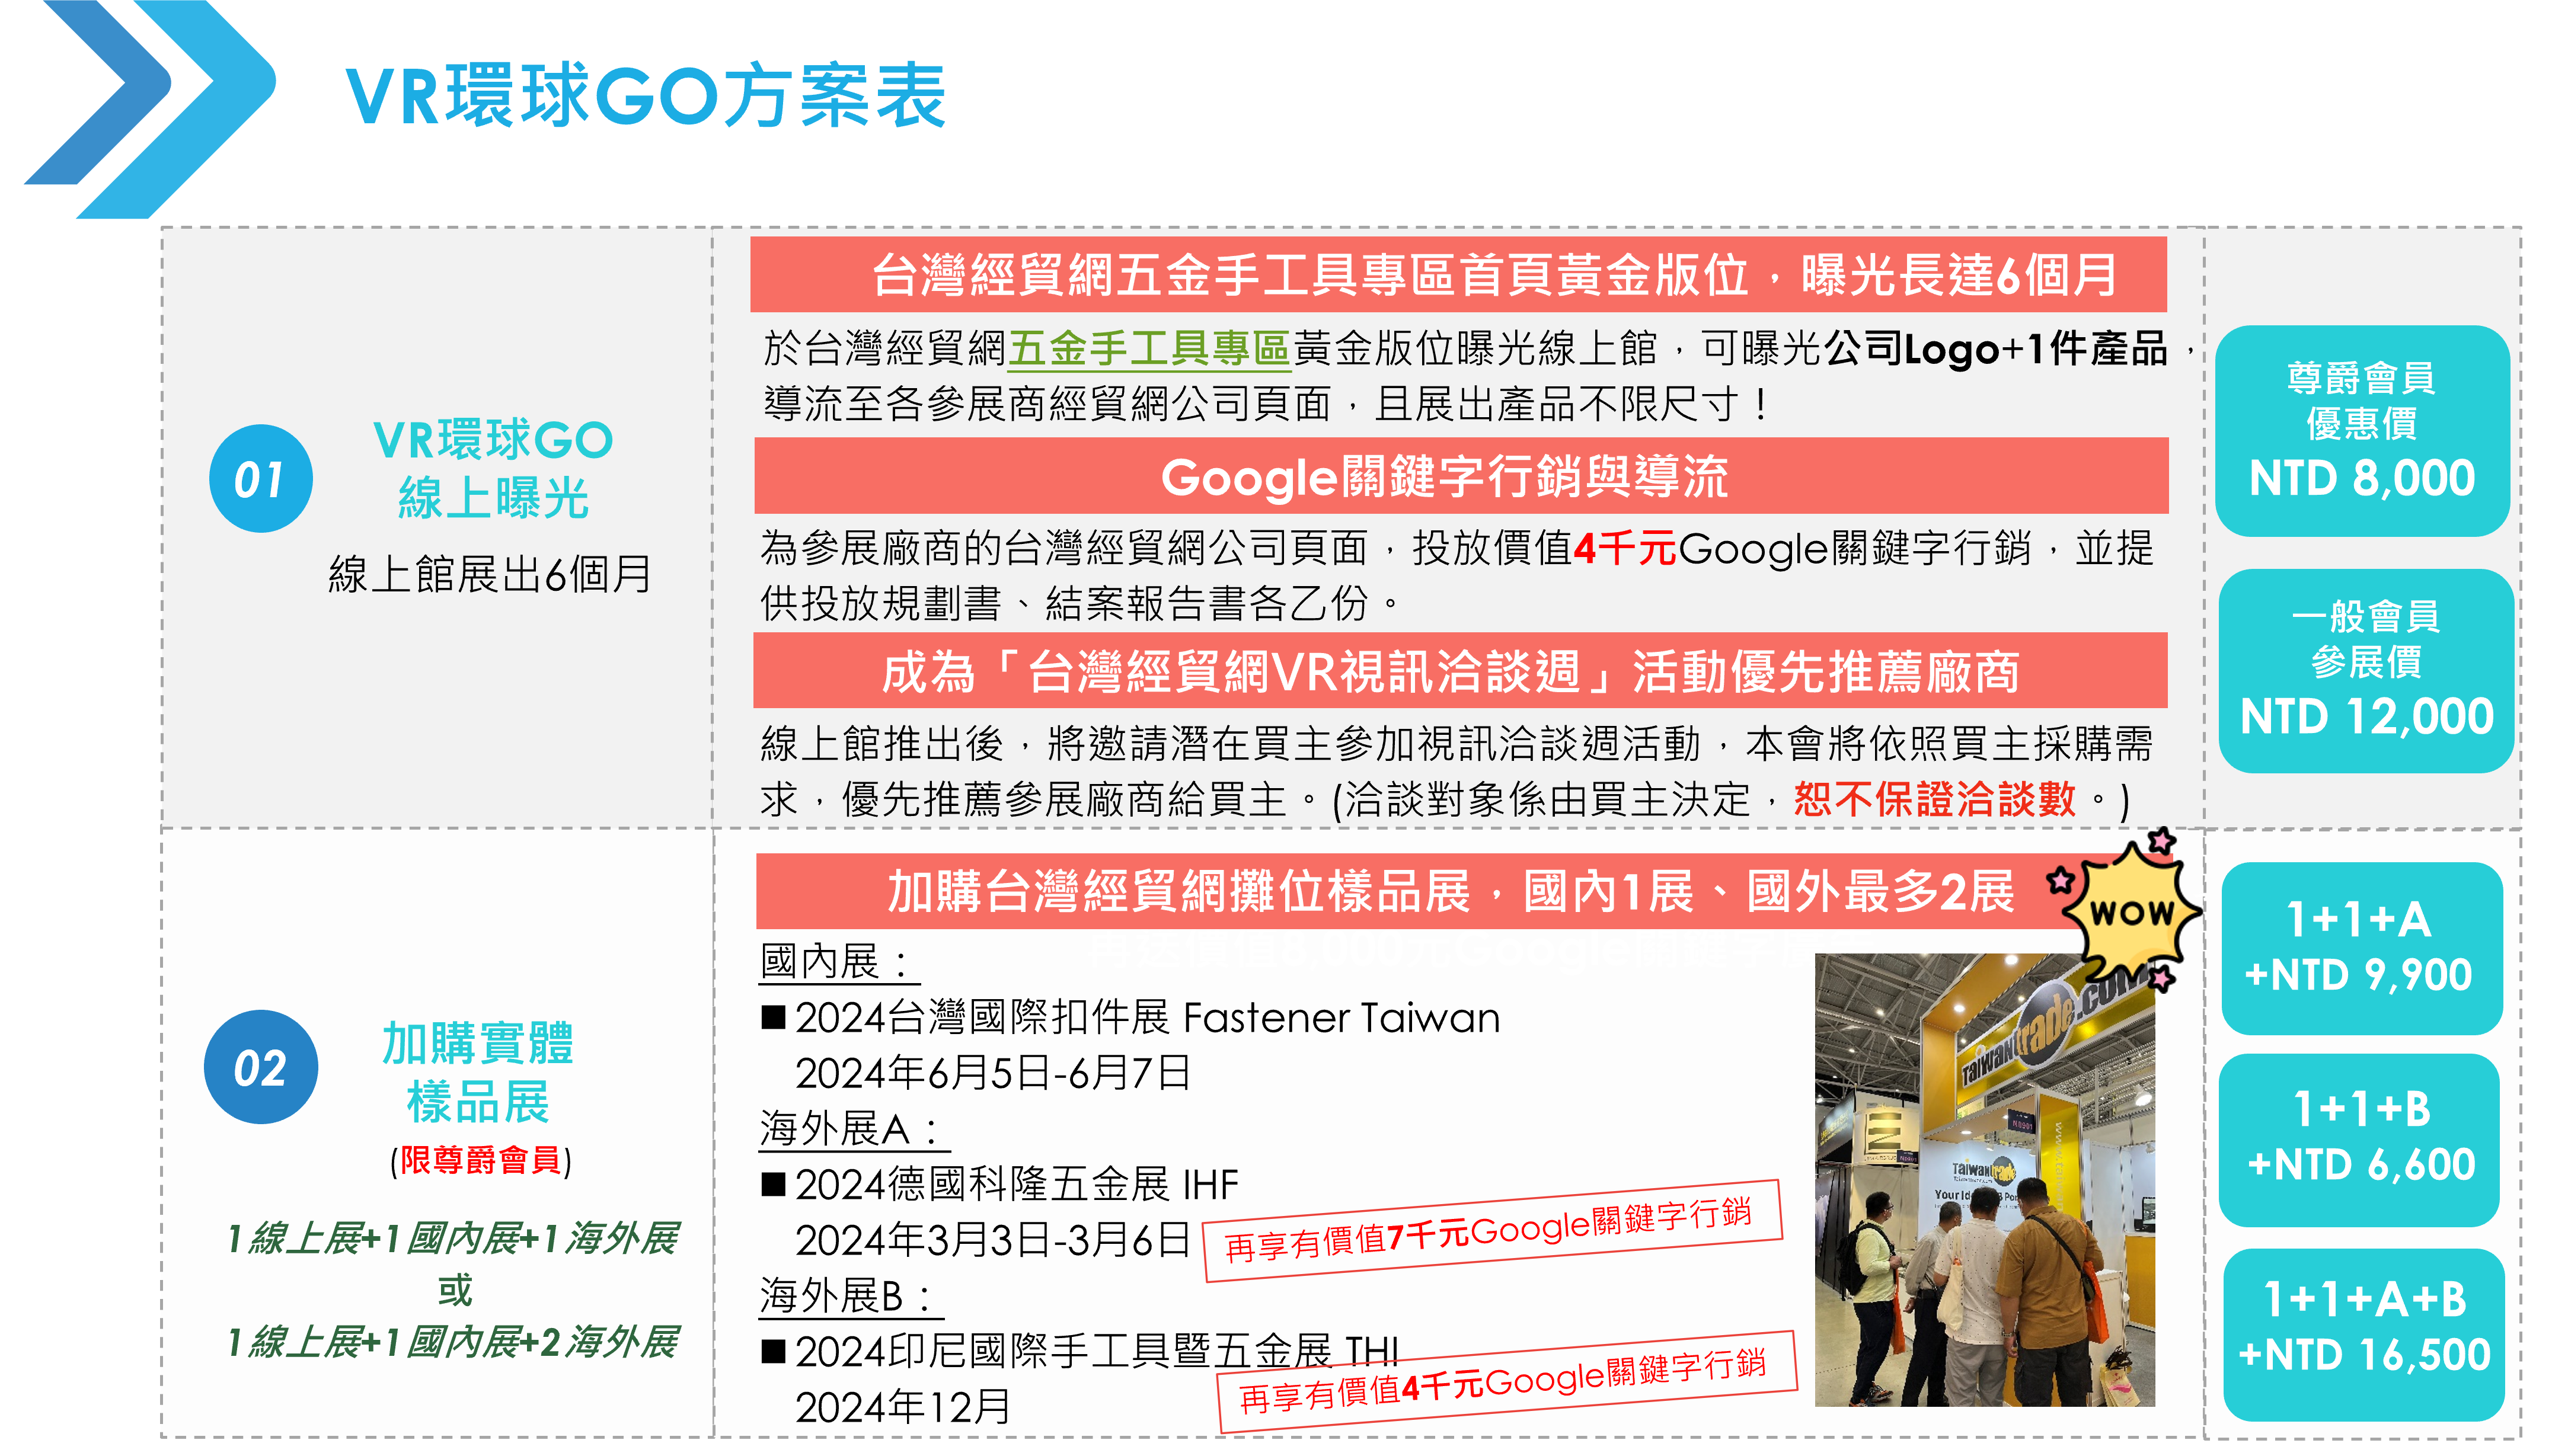Click the Google關鍵字行銷與導流 banner
Screen dimensions: 2552x1456
[x=1461, y=476]
